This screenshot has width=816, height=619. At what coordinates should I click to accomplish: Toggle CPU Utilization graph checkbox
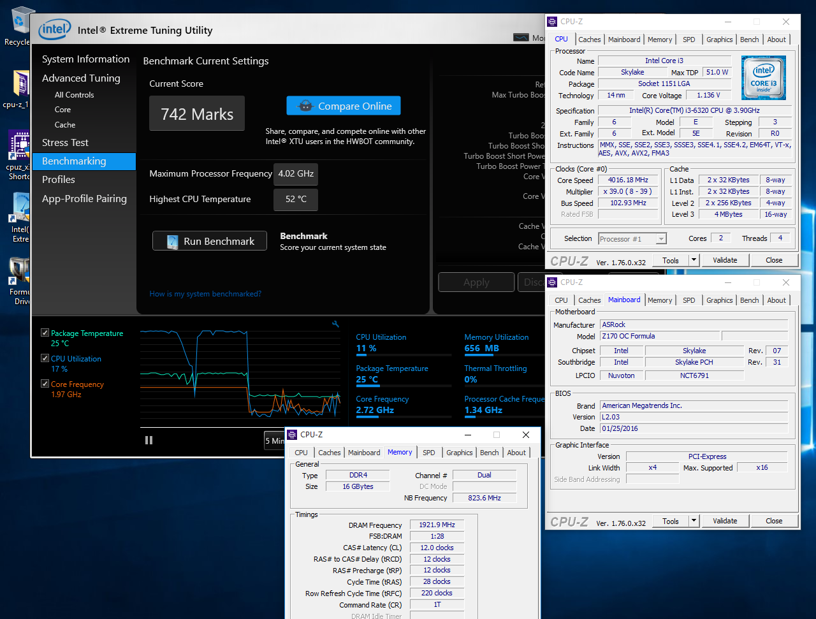pos(45,358)
